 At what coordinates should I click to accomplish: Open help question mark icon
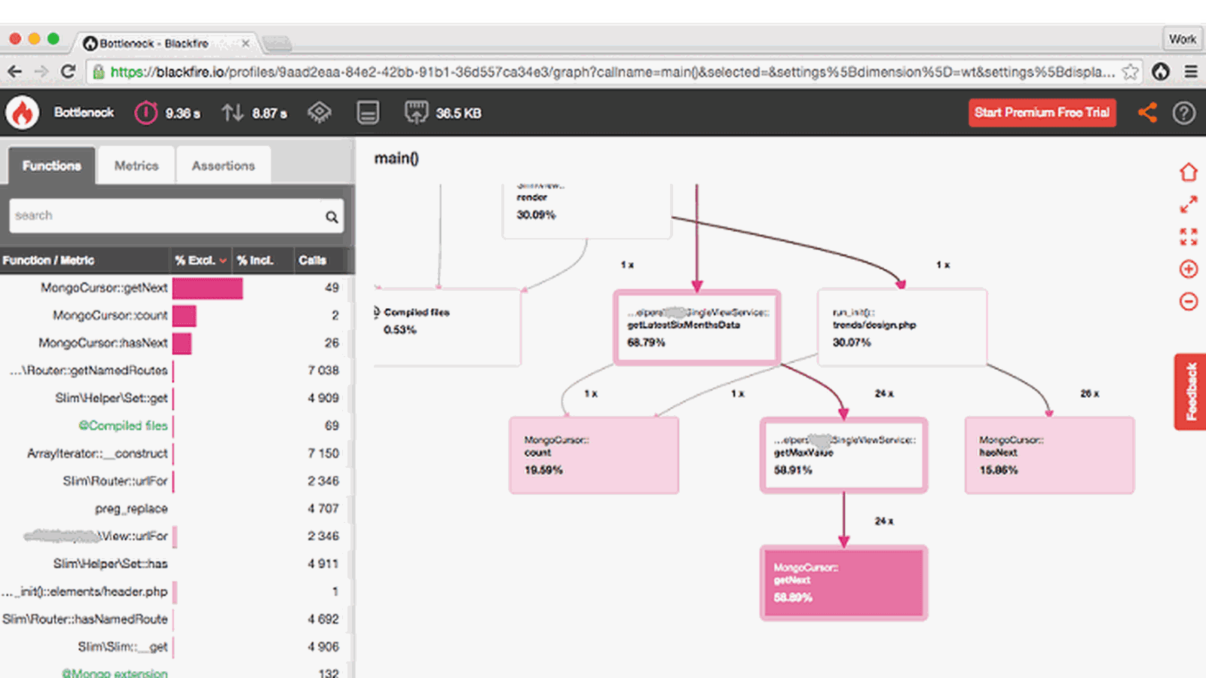1184,113
